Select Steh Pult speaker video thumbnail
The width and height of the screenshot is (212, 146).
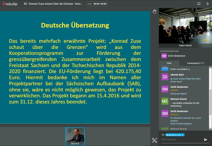[x=75, y=136]
